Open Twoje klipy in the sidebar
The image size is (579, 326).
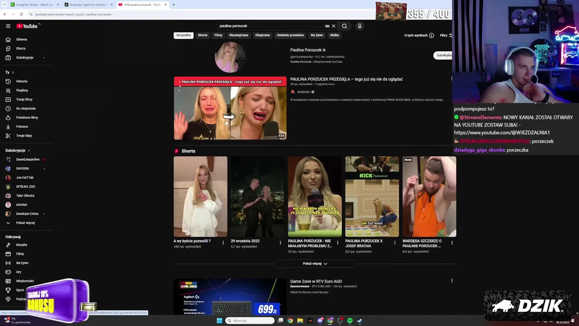pos(24,136)
